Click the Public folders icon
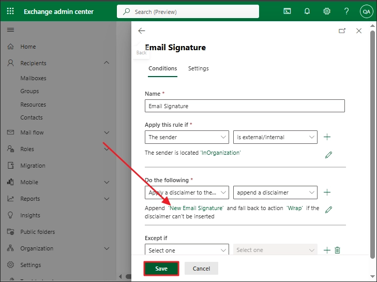This screenshot has height=282, width=377. [10, 232]
